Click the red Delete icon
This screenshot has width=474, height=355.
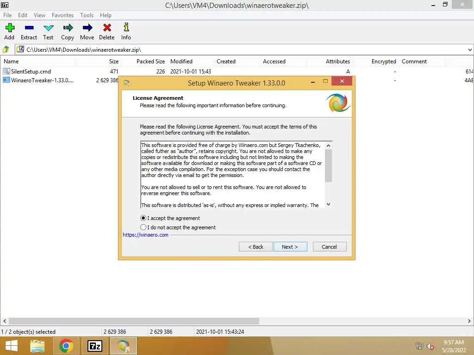coord(107,28)
